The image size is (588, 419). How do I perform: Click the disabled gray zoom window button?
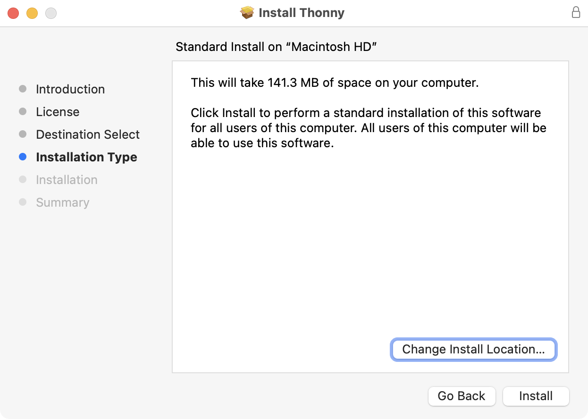[51, 13]
